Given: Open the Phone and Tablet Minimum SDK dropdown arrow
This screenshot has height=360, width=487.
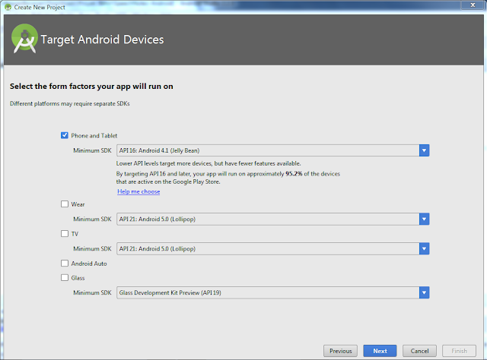Looking at the screenshot, I should click(424, 150).
